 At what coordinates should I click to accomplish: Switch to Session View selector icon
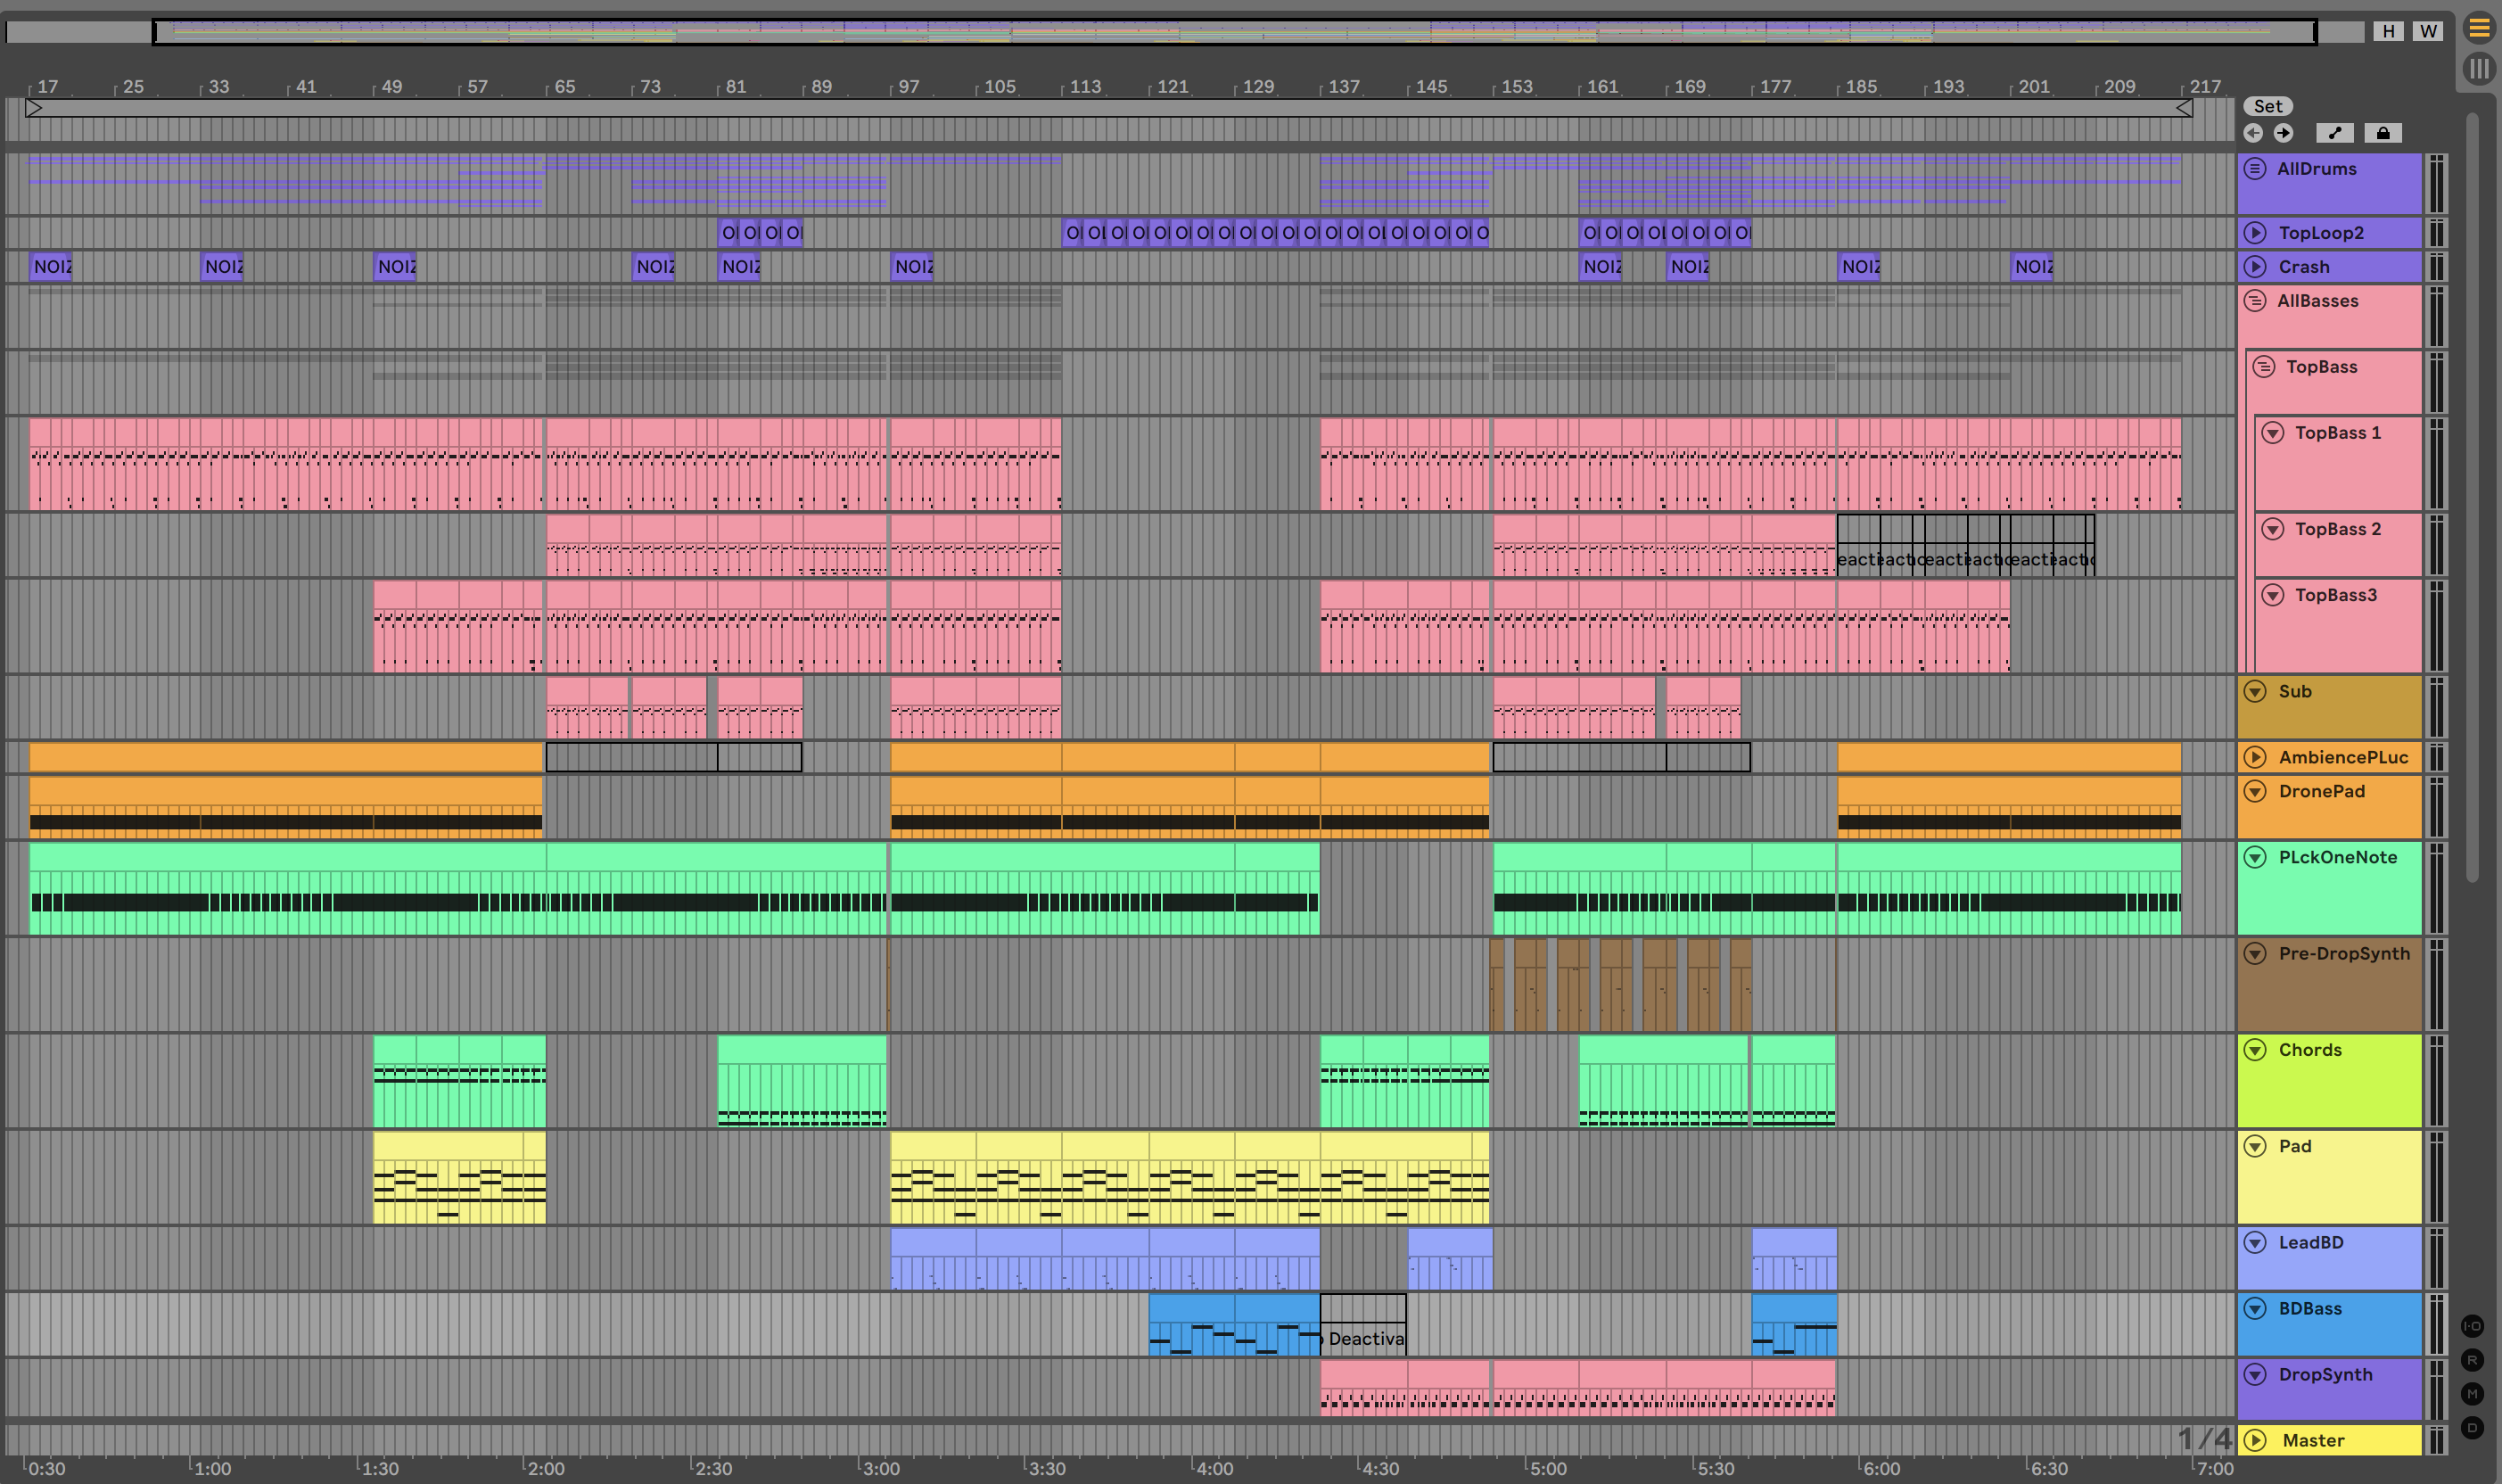[x=2479, y=69]
